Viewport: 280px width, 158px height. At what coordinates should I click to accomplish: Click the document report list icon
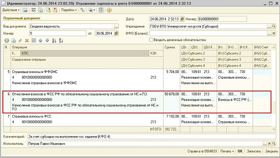coord(101,10)
